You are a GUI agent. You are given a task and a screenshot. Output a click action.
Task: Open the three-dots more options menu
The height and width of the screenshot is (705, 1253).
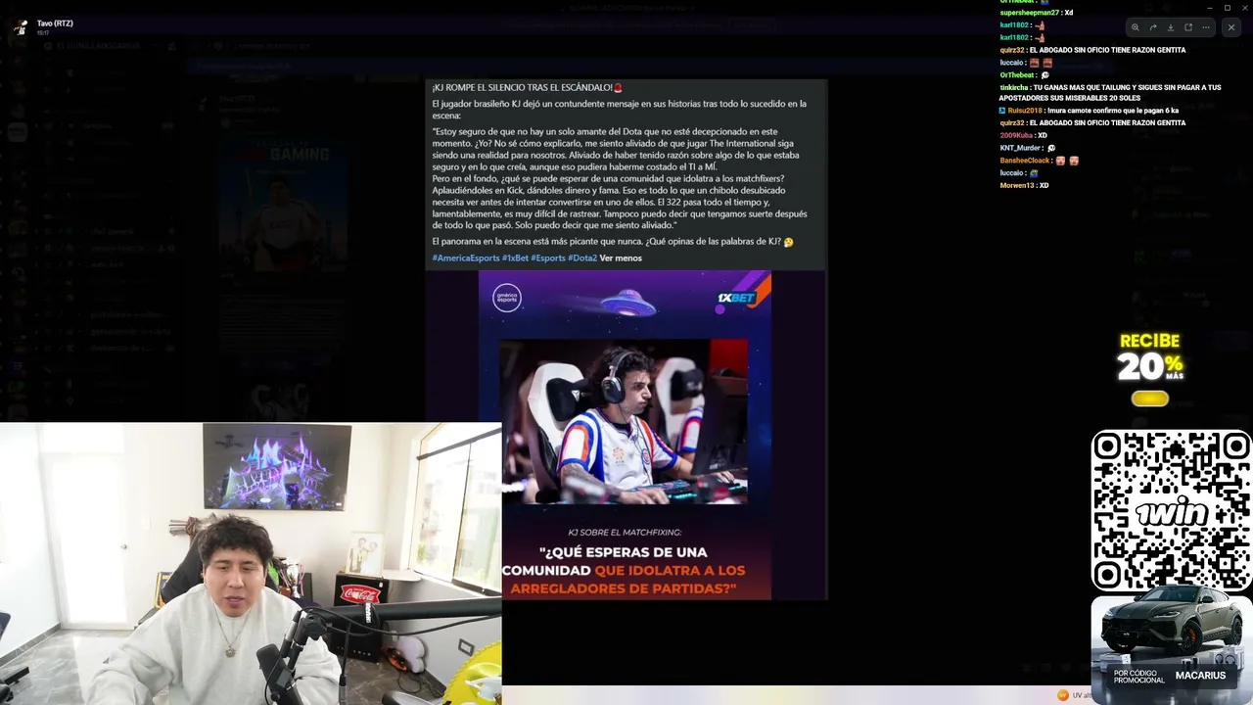point(1205,27)
